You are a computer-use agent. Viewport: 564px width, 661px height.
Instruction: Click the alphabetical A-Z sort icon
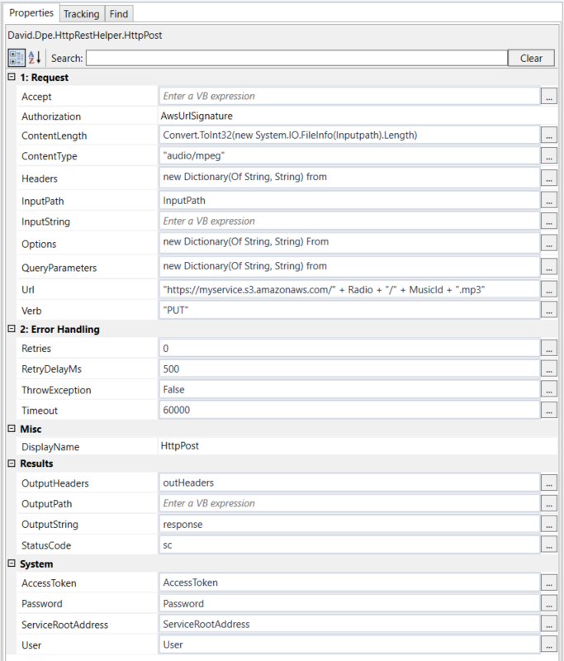(x=36, y=58)
